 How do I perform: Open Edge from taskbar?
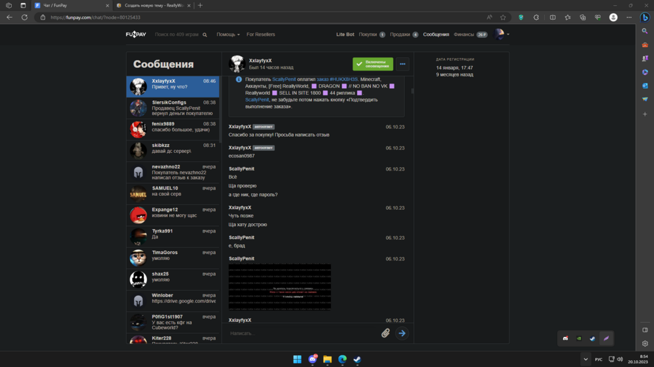pos(343,360)
